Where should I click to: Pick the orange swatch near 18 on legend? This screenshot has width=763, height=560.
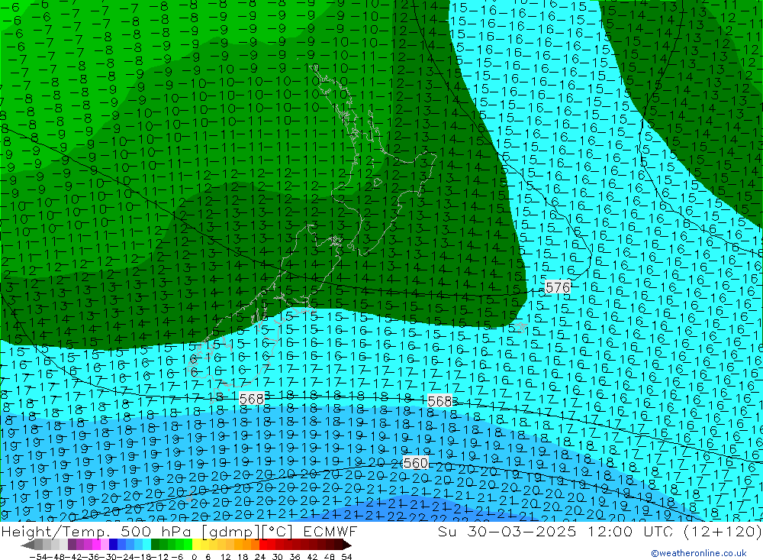[x=247, y=545]
